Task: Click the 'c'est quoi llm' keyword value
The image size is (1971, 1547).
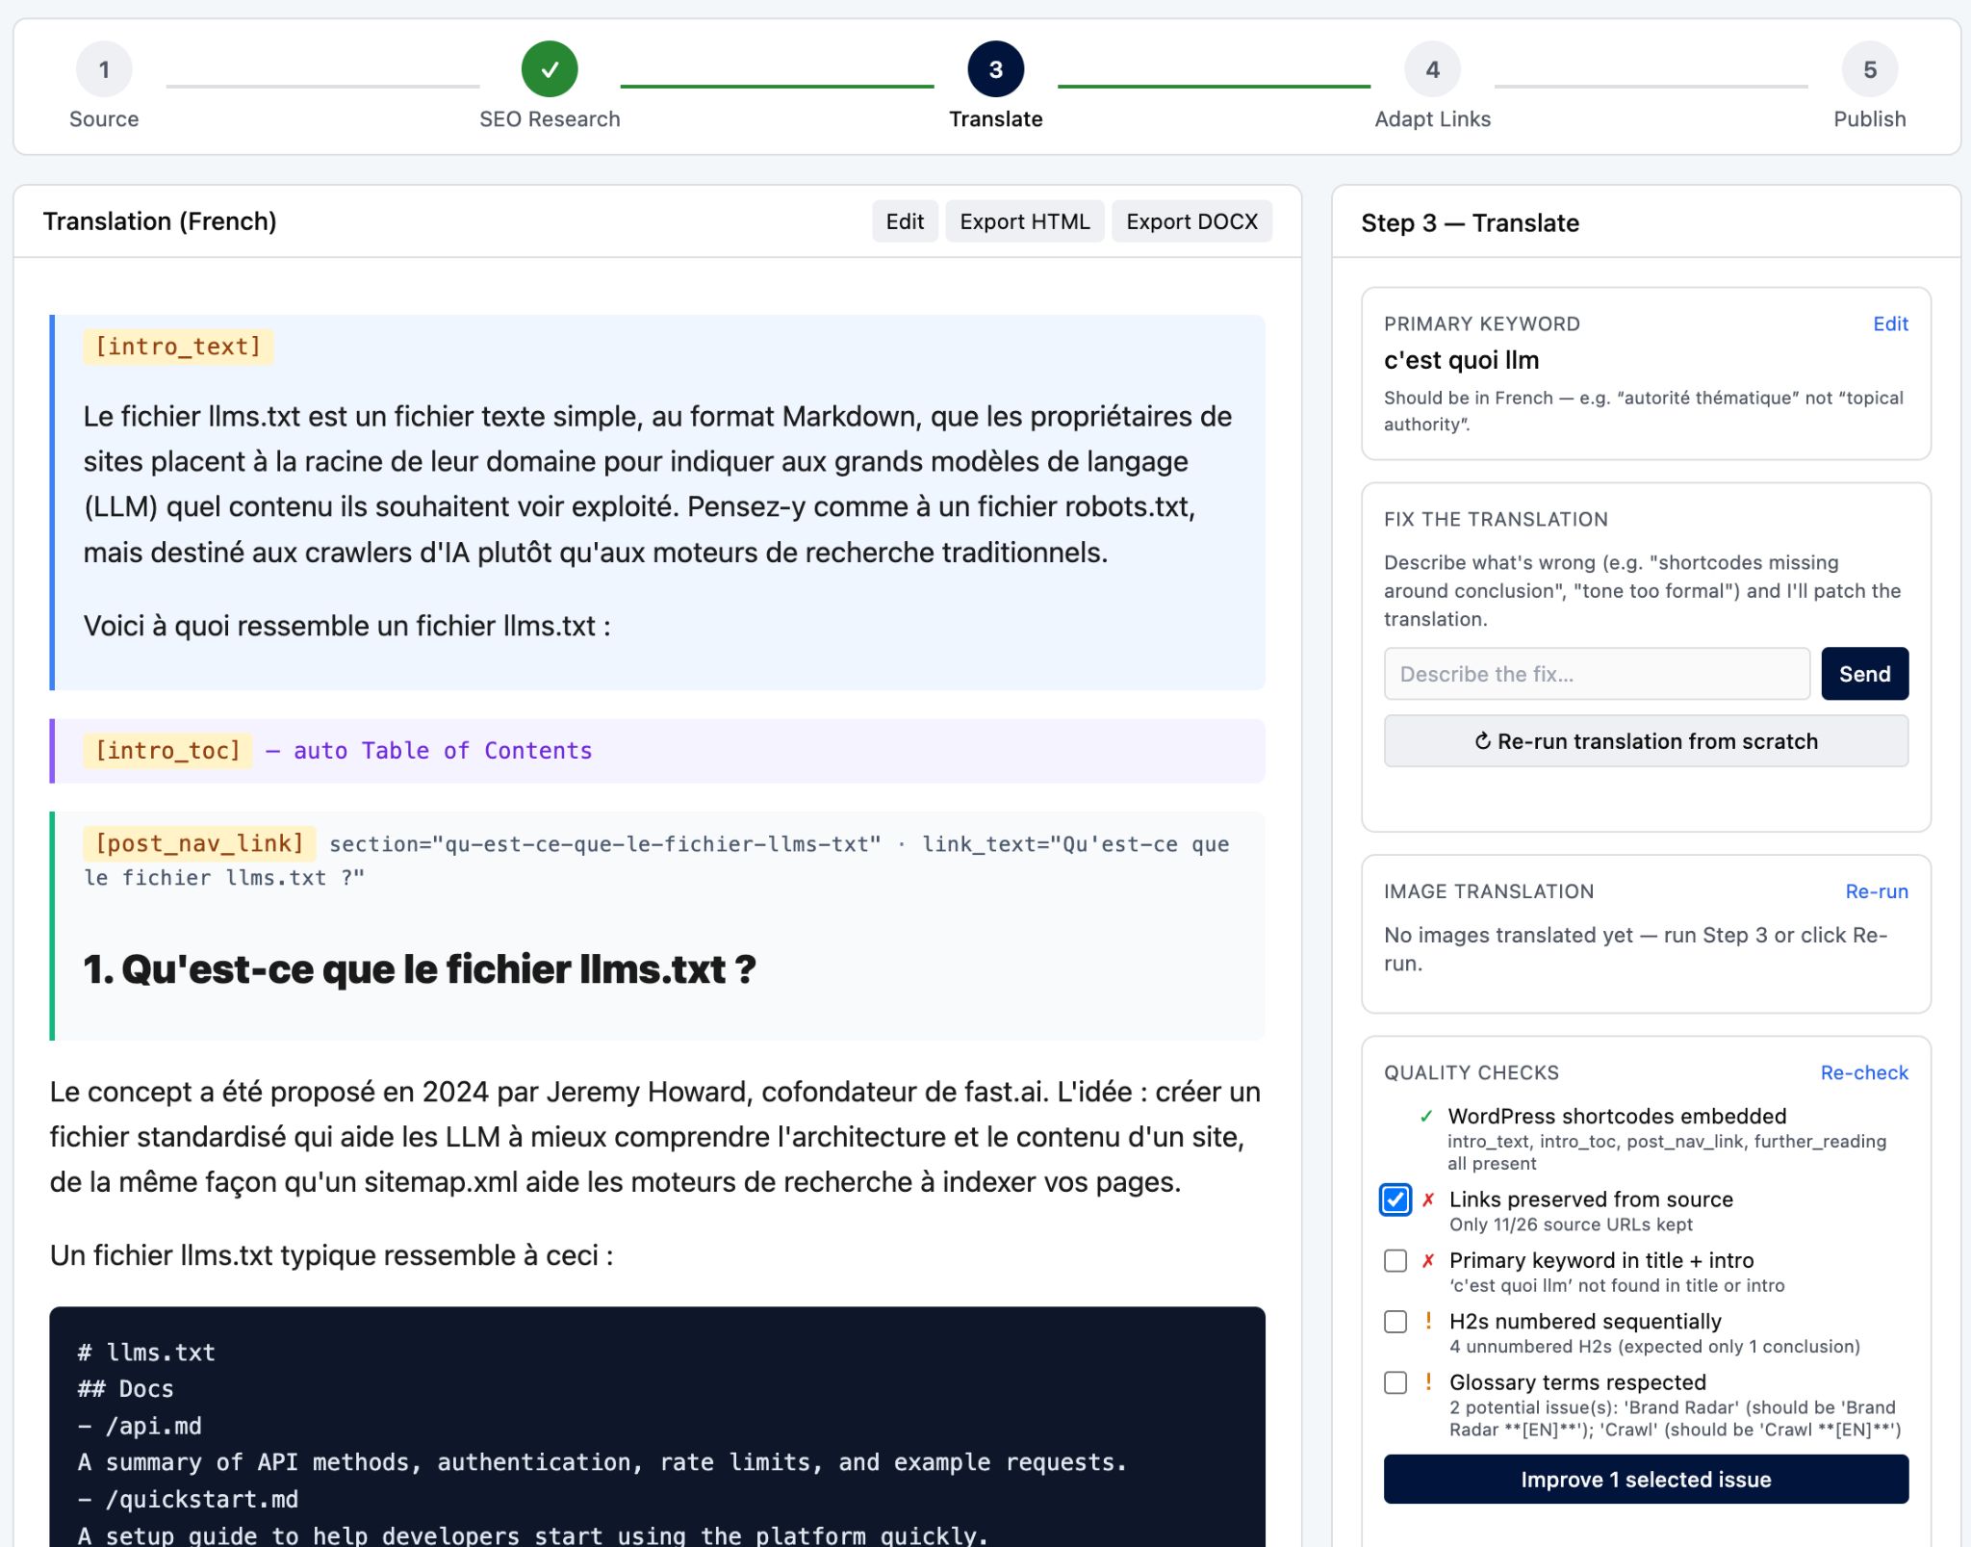Action: [1461, 360]
